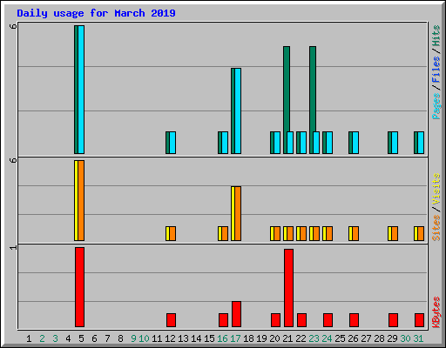Screen dimensions: 446x348
Task: Click the day 12 axis label
Action: pos(170,338)
